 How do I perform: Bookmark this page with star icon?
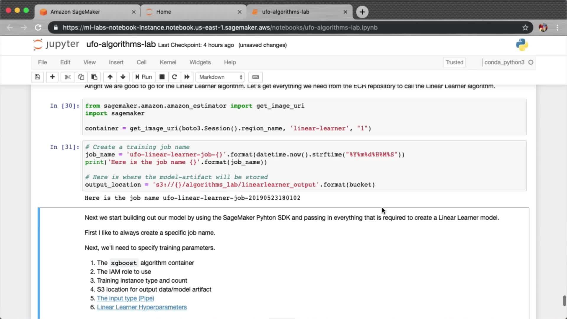[525, 27]
